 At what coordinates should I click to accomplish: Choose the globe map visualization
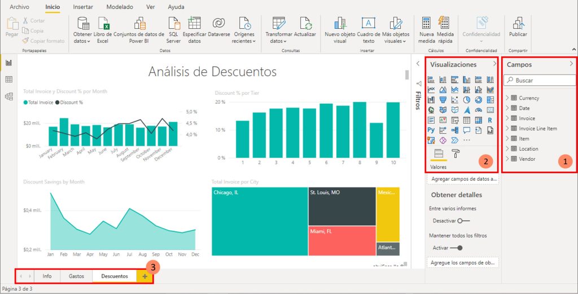(x=431, y=110)
